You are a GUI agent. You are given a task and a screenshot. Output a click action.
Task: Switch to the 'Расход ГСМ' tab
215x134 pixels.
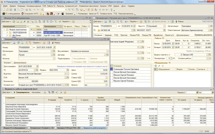[x=134, y=35]
